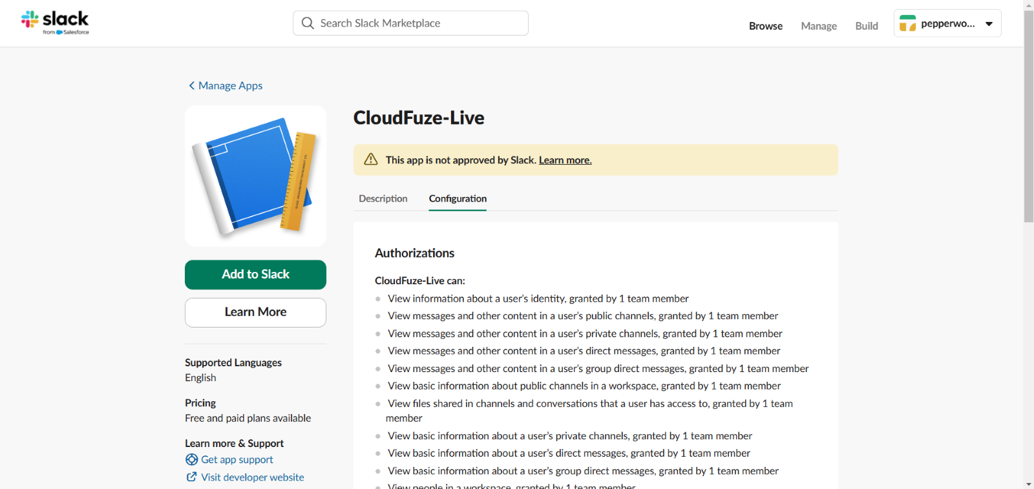This screenshot has width=1034, height=489.
Task: Click the 'Learn more & Support' heading
Action: (234, 443)
